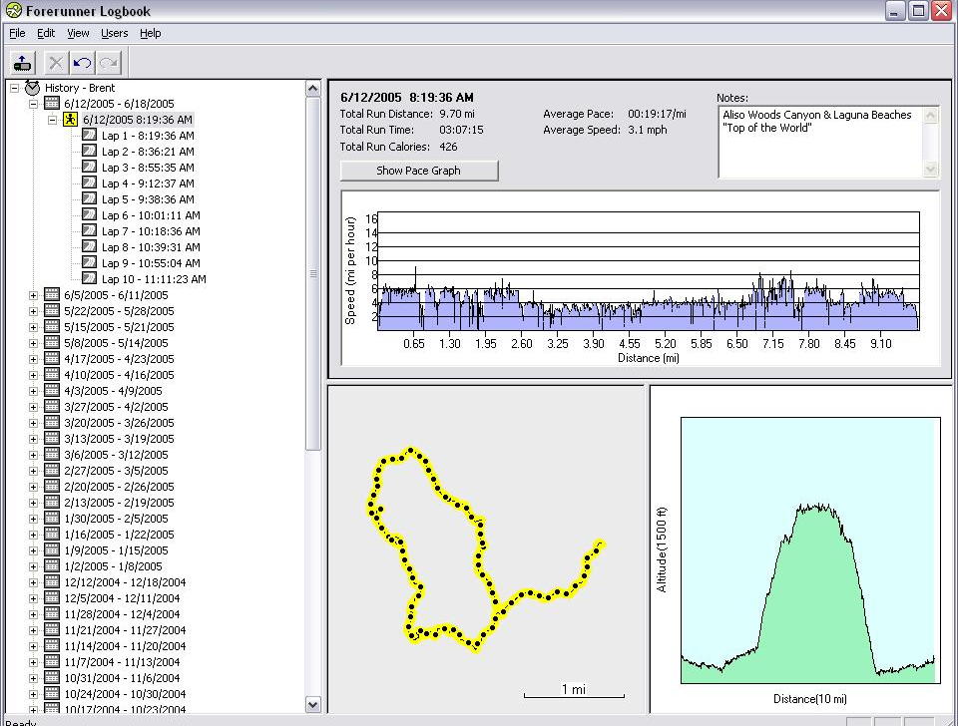The image size is (958, 726).
Task: Open the File menu
Action: point(17,33)
